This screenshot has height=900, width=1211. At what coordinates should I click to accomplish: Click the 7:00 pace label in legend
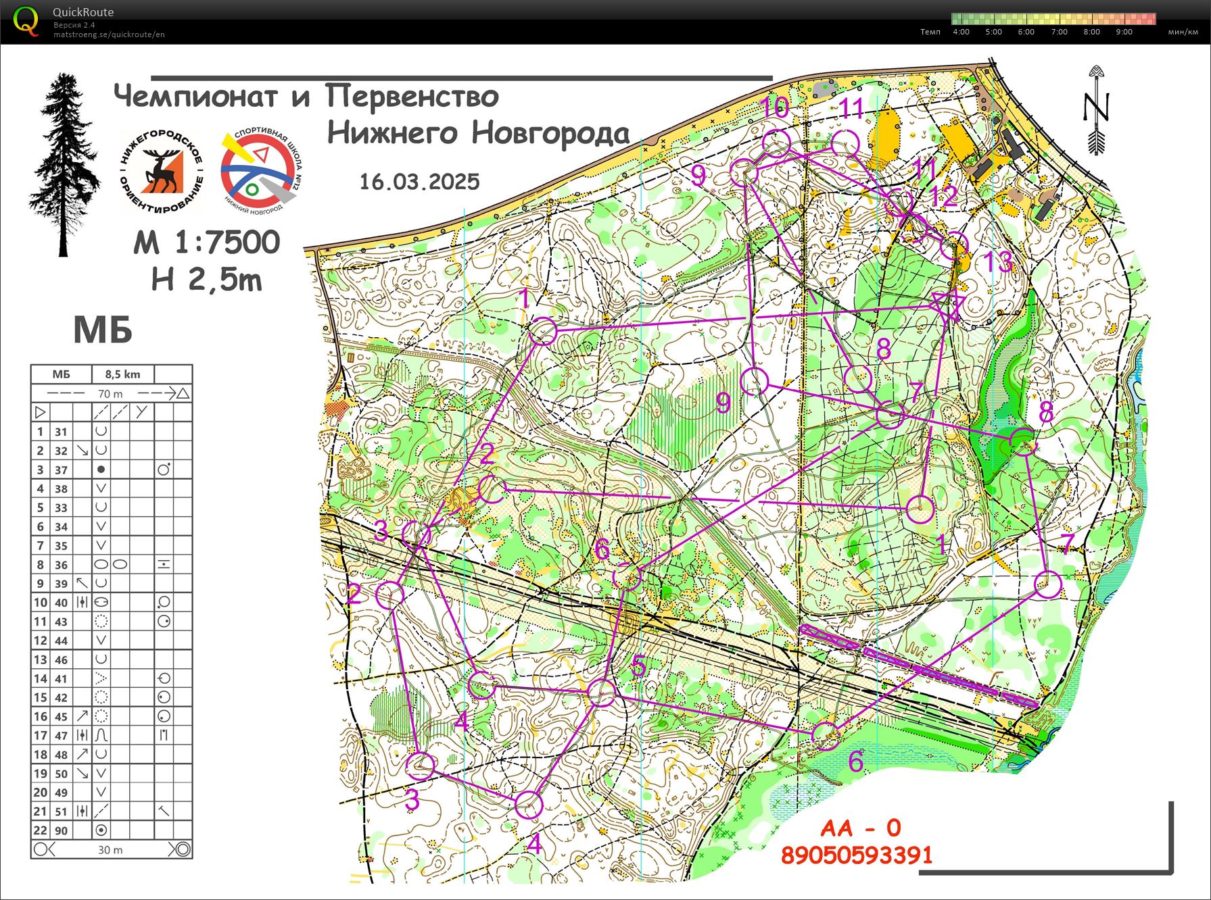click(x=1059, y=32)
